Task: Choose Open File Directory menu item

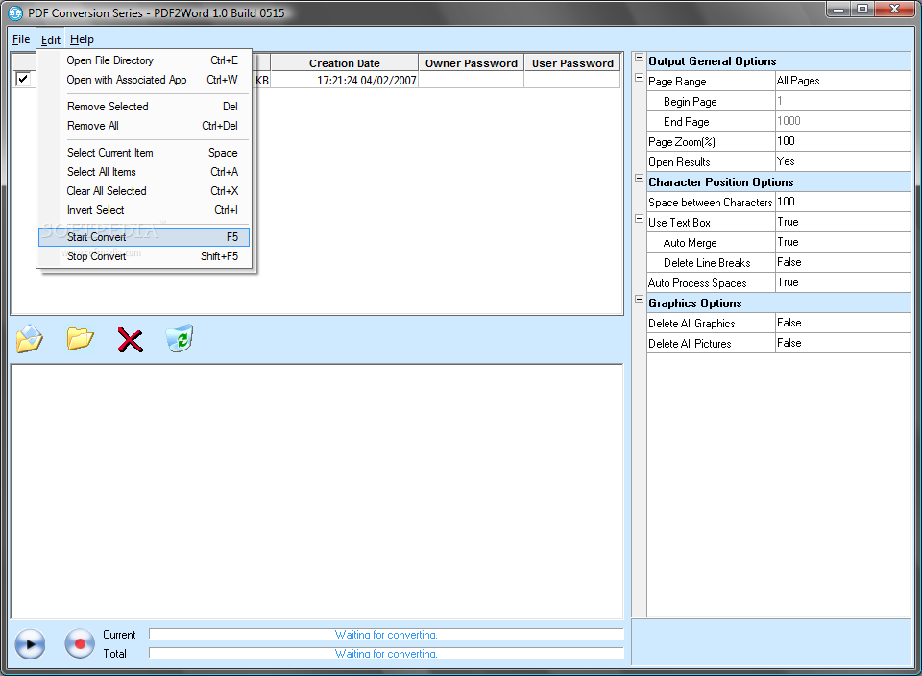Action: 144,60
